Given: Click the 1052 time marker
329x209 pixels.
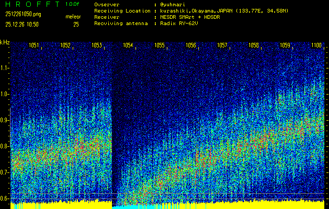Looking at the screenshot, I should (x=65, y=45).
